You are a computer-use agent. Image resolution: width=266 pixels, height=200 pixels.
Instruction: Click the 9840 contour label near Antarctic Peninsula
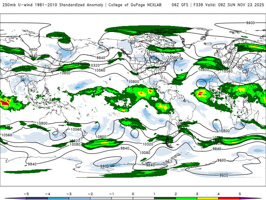coord(150,165)
